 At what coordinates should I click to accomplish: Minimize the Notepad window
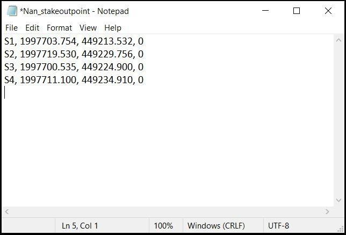pyautogui.click(x=265, y=11)
